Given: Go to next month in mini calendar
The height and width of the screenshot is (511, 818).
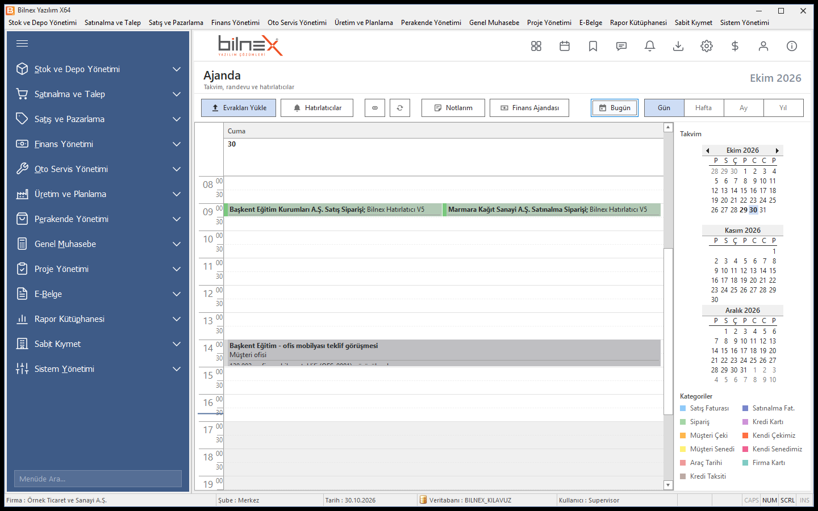Looking at the screenshot, I should 777,150.
